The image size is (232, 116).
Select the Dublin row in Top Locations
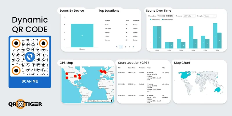tap(122, 25)
